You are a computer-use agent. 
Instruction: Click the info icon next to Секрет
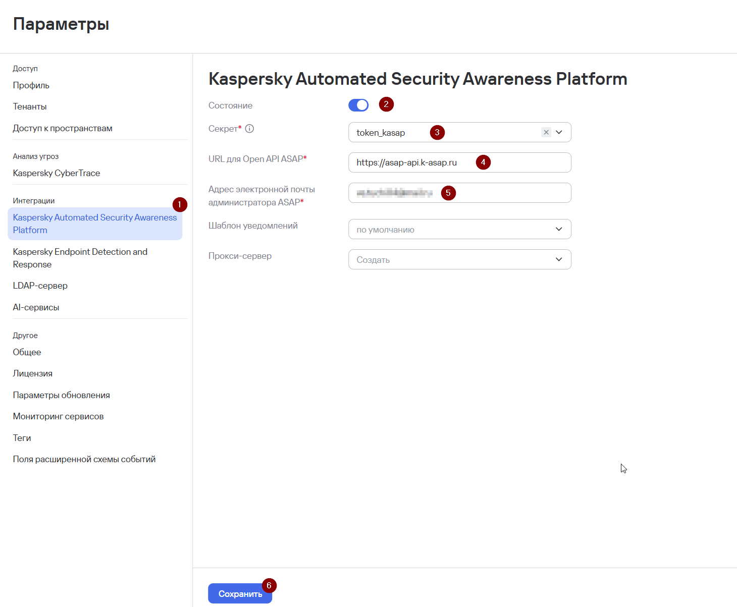pos(249,129)
